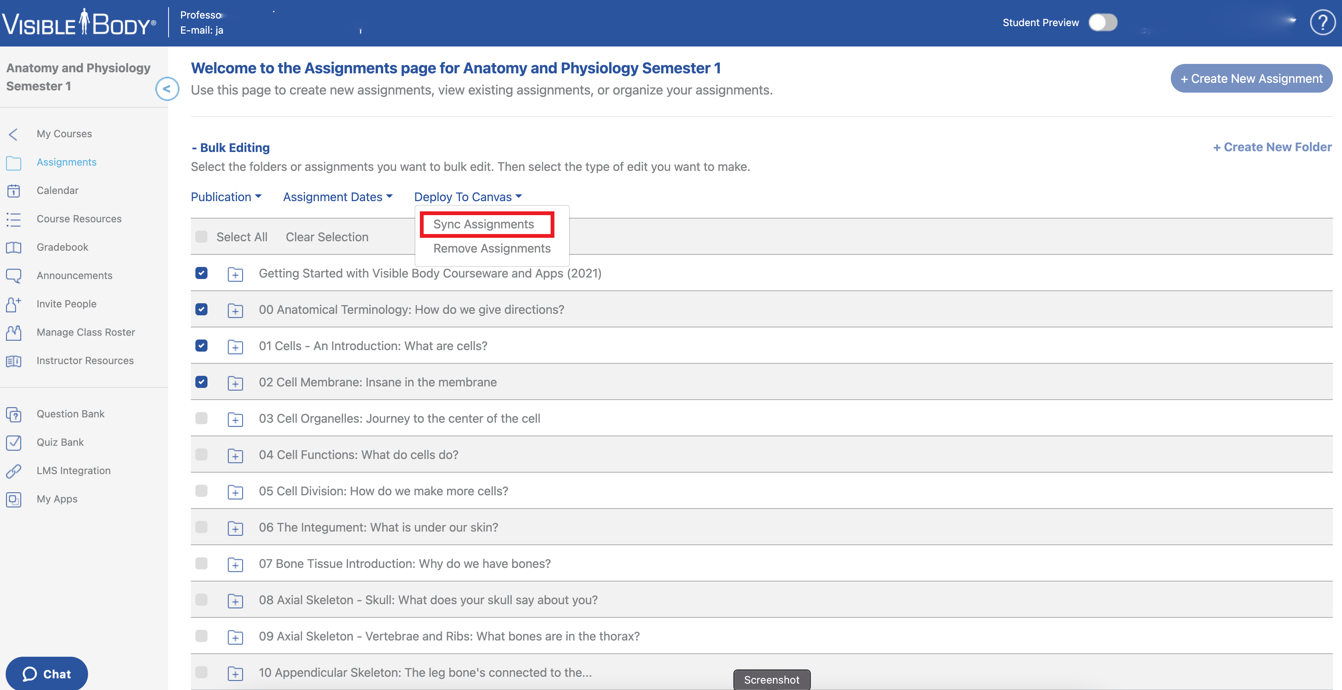Open Instructor Resources
This screenshot has height=690, width=1342.
pos(85,360)
